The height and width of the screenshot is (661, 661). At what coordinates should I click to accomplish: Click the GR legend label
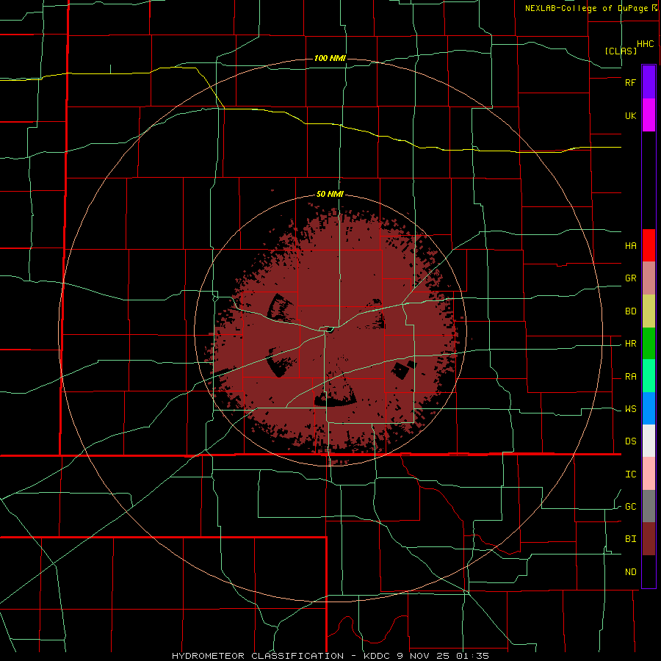pyautogui.click(x=630, y=278)
